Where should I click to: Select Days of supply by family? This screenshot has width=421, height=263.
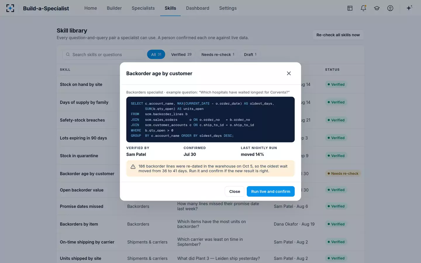pos(84,102)
